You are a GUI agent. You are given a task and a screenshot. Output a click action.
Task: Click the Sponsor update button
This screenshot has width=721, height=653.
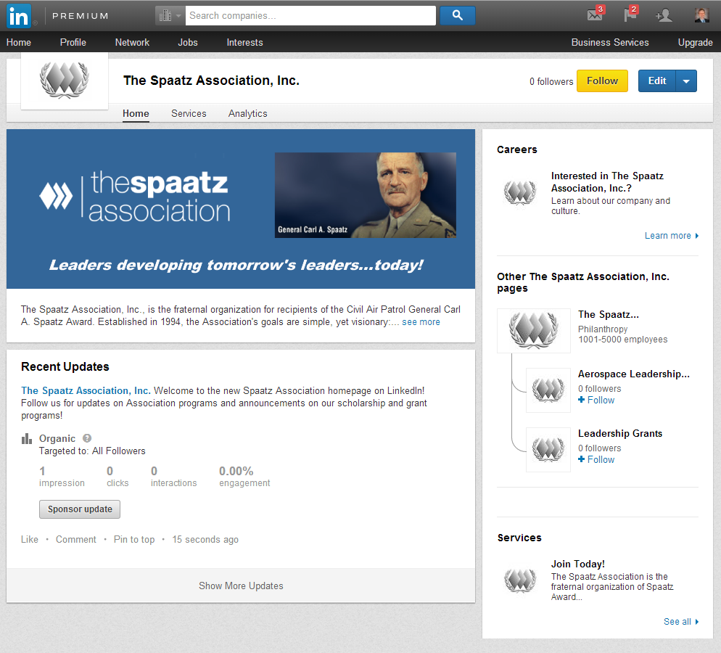80,509
